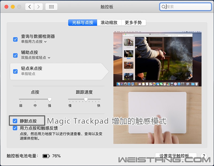Click the trackpad battery level icon
The image size is (214, 166).
(46, 156)
